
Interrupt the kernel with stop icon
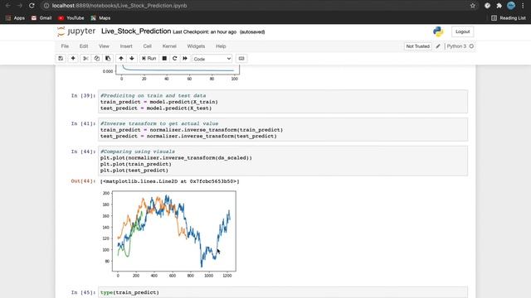pos(164,59)
